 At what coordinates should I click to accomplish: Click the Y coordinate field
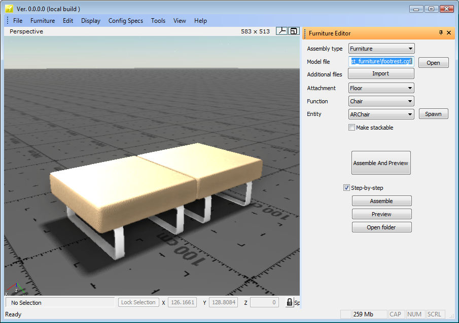click(223, 302)
